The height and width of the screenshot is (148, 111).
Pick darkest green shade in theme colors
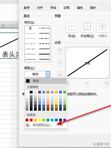click(x=65, y=109)
